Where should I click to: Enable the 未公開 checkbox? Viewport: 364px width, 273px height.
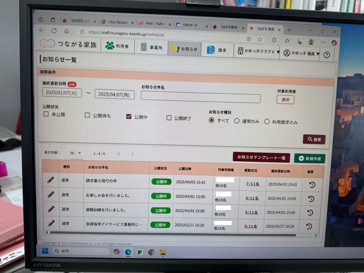pyautogui.click(x=46, y=114)
